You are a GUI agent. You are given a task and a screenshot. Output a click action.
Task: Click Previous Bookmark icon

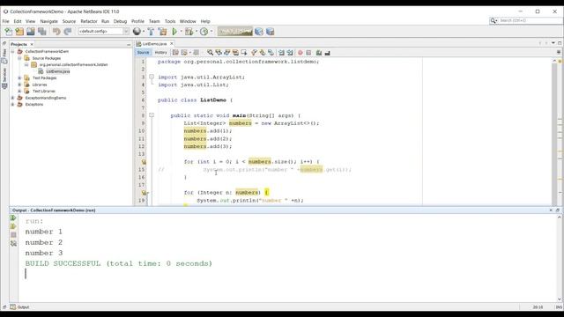[x=255, y=53]
